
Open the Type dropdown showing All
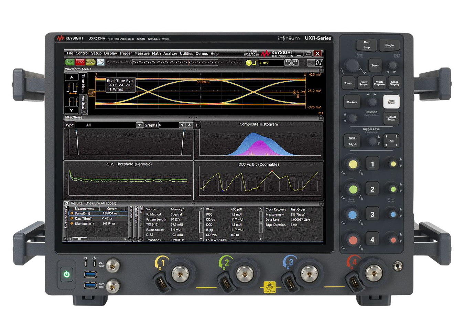tap(139, 125)
